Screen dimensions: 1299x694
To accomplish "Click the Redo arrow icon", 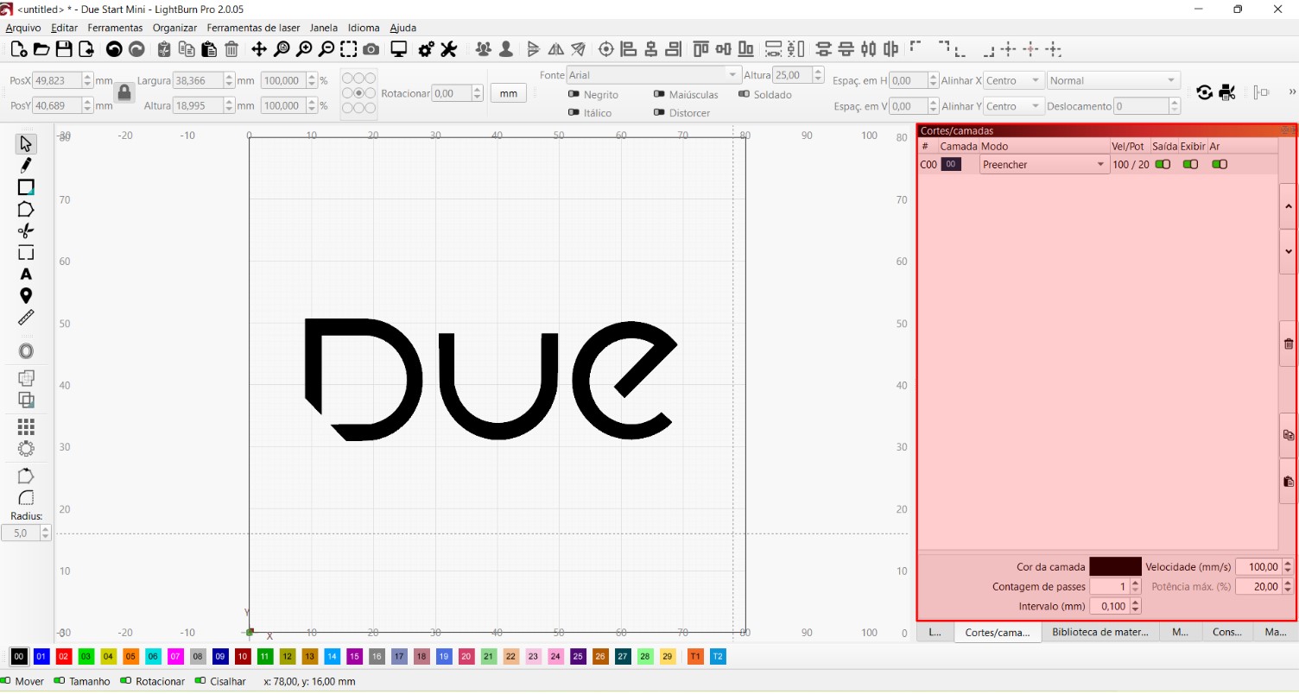I will [x=136, y=49].
